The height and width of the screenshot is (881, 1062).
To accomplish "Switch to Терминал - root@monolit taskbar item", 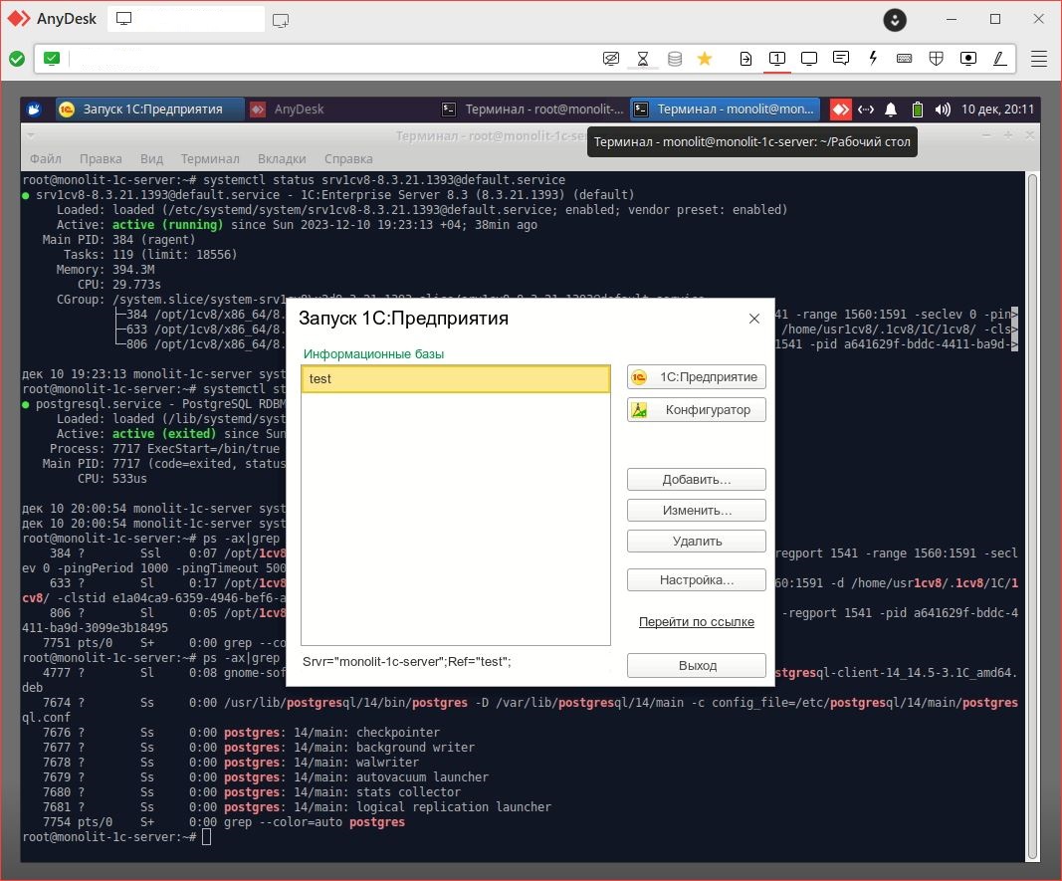I will 532,110.
